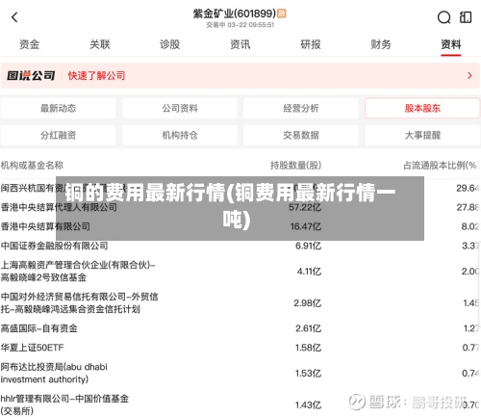Tap the 1.58亿 holding value
This screenshot has width=481, height=417.
click(308, 348)
